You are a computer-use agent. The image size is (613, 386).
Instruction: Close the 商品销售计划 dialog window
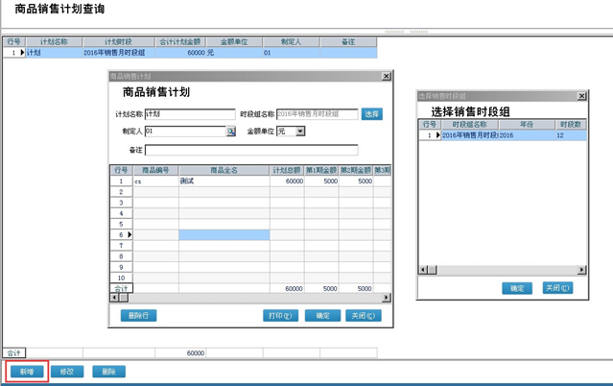[387, 76]
